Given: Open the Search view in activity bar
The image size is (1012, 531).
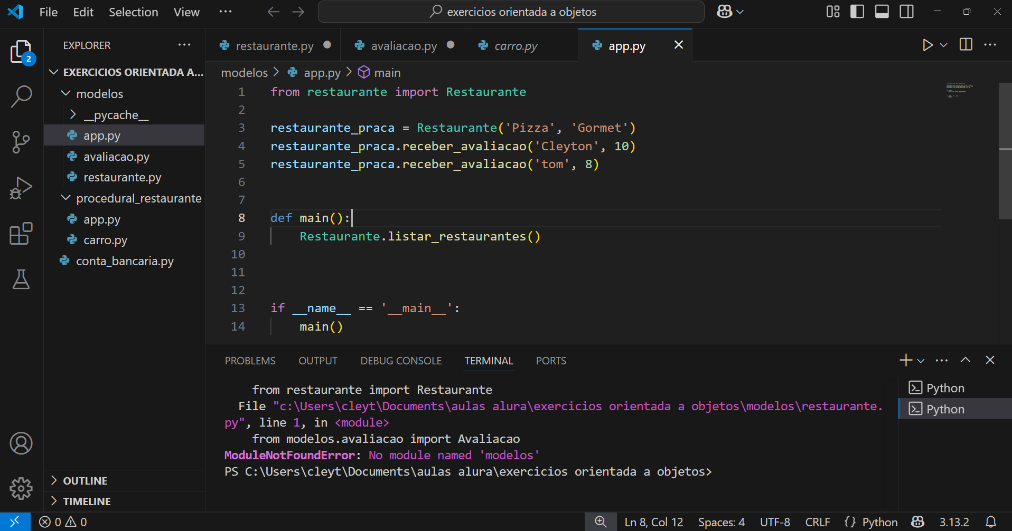Looking at the screenshot, I should click(x=21, y=97).
